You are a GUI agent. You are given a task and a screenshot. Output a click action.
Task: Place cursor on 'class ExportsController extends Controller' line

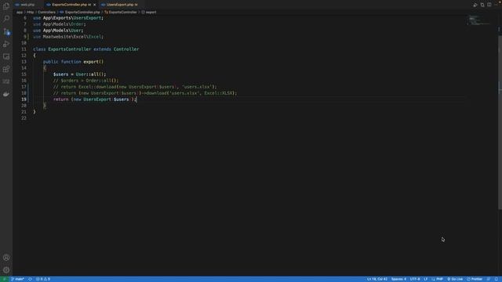tap(85, 49)
